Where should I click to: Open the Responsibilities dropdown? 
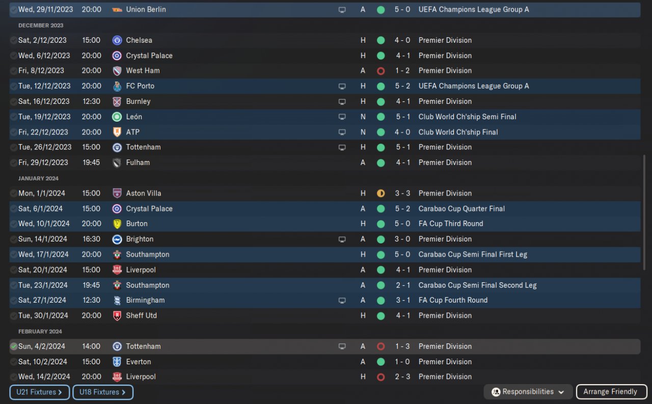(x=528, y=392)
